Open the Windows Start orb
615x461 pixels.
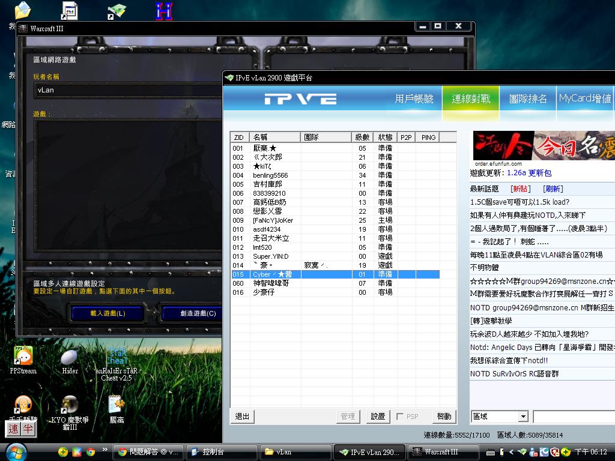[x=16, y=452]
